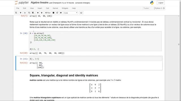Paste cells below icon

pos(33,13)
